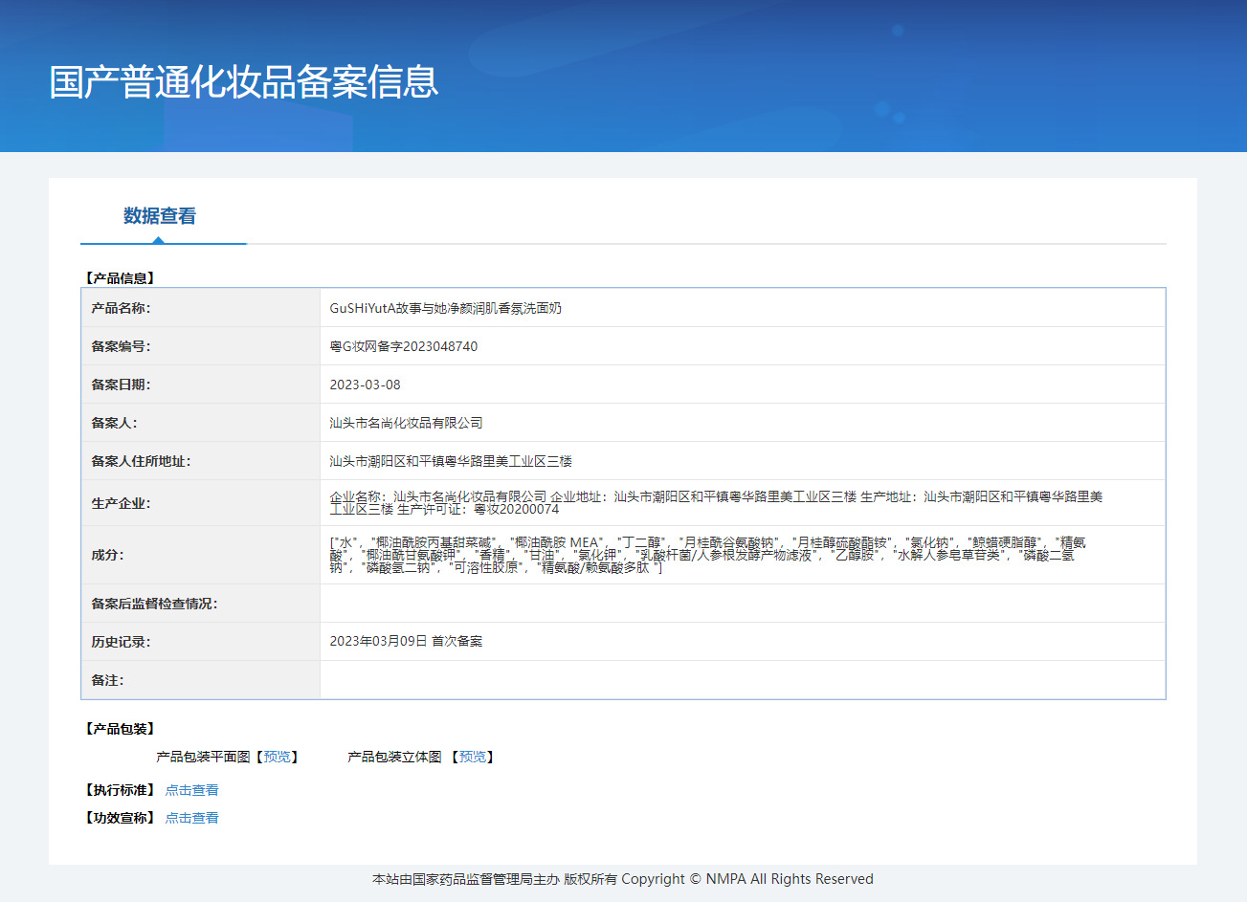The width and height of the screenshot is (1247, 902).
Task: Click the 【产品包装】 section heading
Action: point(120,729)
